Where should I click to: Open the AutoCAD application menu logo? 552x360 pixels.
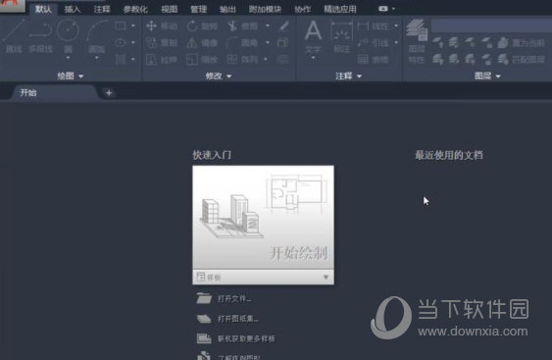point(13,6)
